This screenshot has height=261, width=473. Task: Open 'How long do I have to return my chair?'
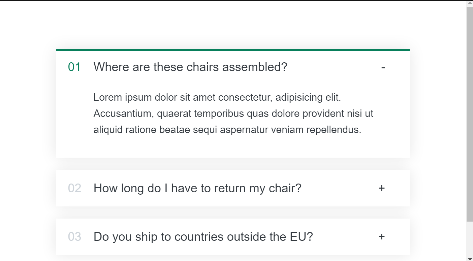point(197,188)
